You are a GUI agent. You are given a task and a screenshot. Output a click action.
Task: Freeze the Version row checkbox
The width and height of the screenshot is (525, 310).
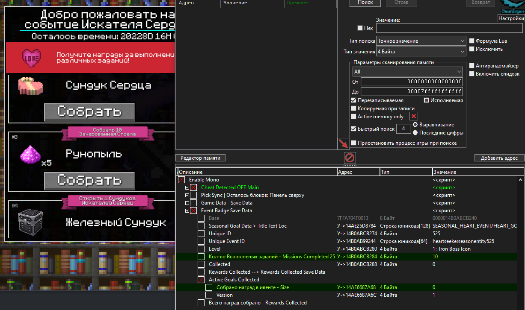click(x=209, y=295)
